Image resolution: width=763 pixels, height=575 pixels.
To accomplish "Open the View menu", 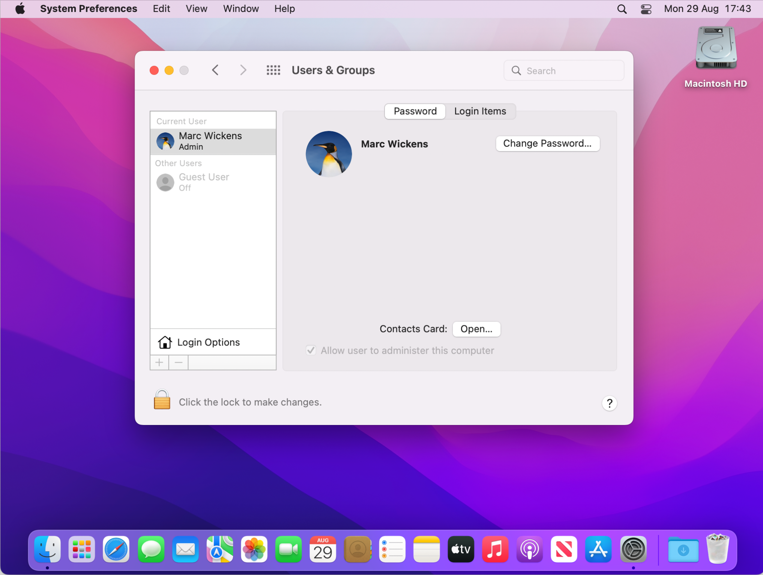I will [x=196, y=9].
